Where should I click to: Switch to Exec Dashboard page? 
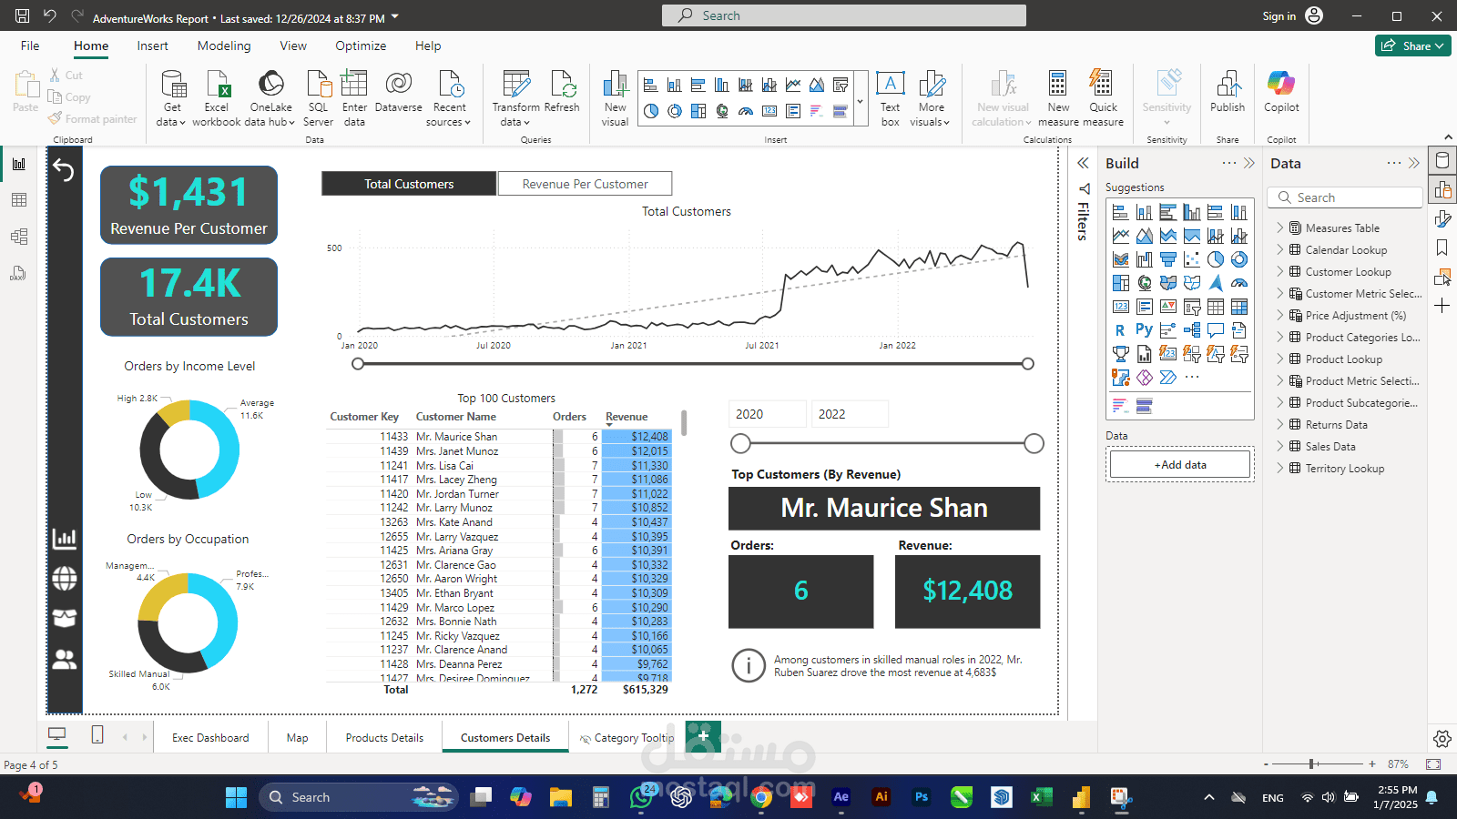(x=210, y=738)
